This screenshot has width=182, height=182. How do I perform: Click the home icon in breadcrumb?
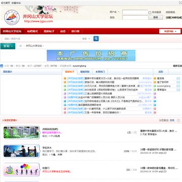coord(21,46)
